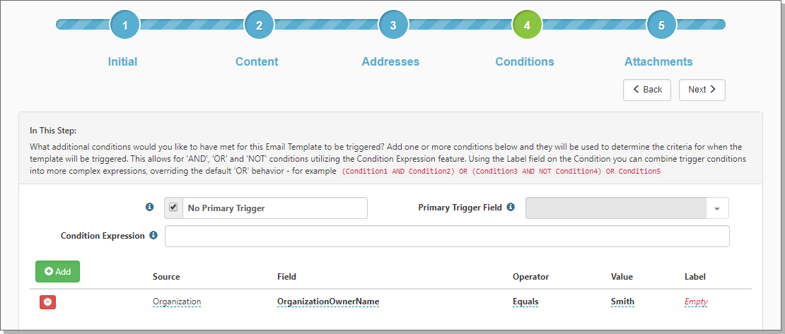Go back with the Back button

click(647, 90)
